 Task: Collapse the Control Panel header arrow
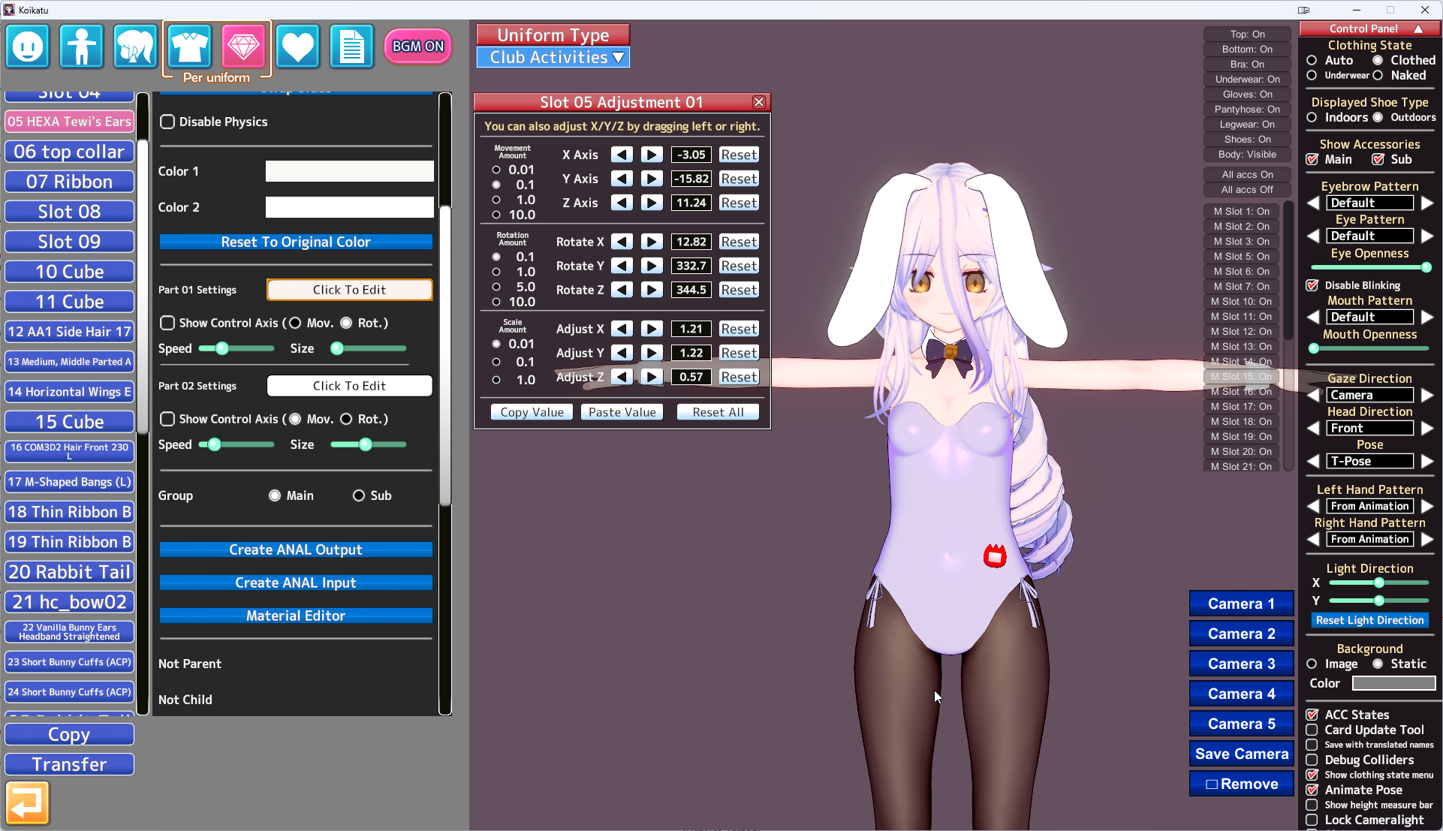pyautogui.click(x=1418, y=29)
